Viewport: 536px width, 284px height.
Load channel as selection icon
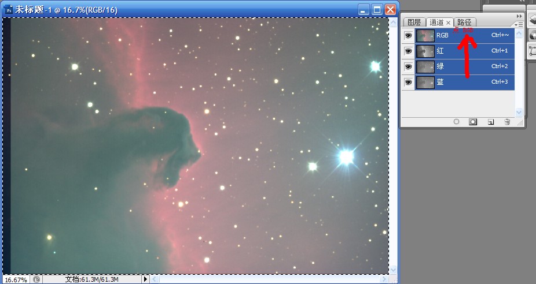coord(456,122)
